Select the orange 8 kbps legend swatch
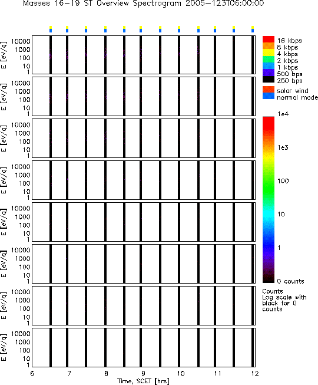 pyautogui.click(x=268, y=46)
